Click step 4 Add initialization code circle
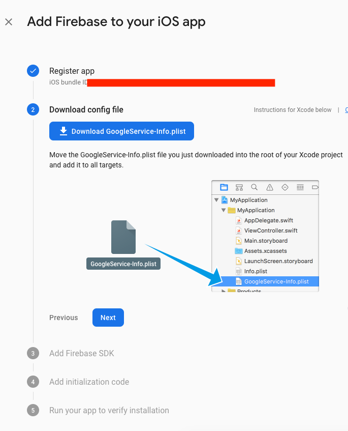 (x=33, y=382)
